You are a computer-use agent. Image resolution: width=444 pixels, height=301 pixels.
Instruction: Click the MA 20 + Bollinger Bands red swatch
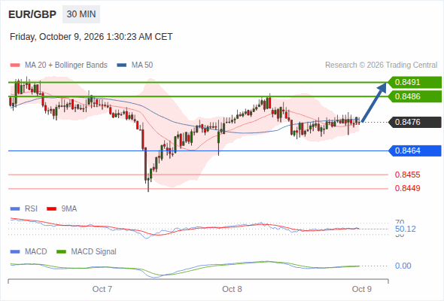click(15, 65)
